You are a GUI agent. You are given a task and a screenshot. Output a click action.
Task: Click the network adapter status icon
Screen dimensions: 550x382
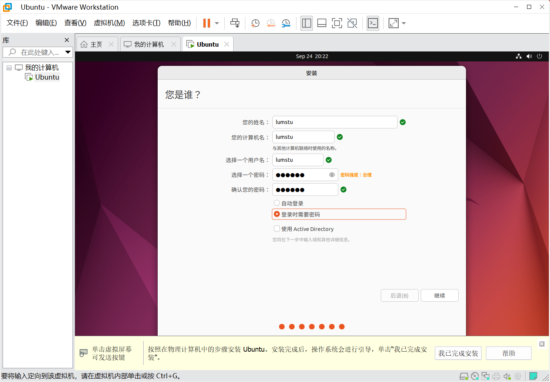pos(486,376)
